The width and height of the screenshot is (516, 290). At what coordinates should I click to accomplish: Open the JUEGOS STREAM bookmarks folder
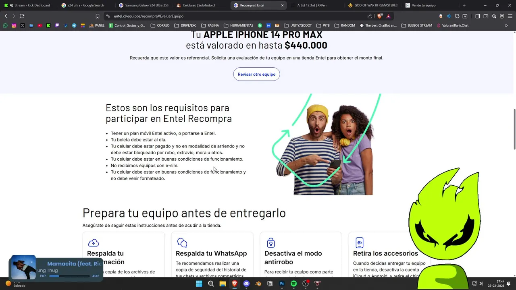pyautogui.click(x=416, y=25)
